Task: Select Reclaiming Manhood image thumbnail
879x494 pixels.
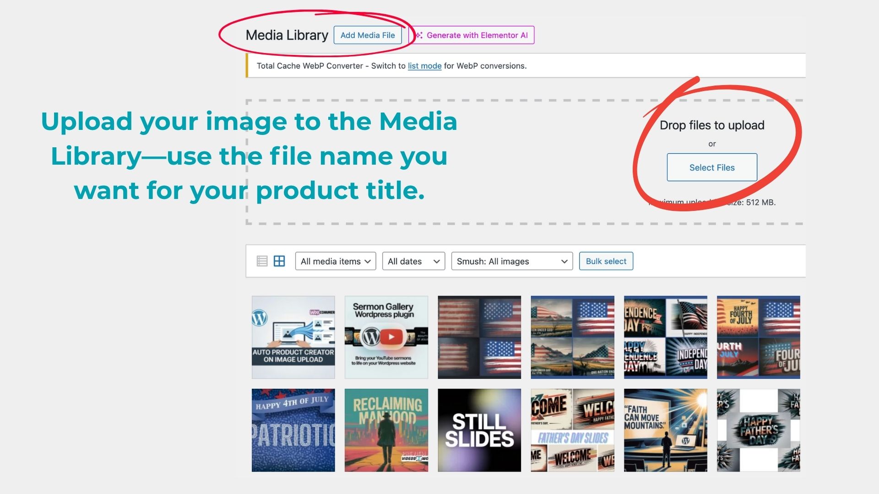Action: [386, 430]
